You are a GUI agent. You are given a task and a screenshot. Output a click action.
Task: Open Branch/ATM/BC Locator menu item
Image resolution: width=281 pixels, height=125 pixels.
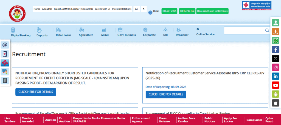[x=67, y=9]
